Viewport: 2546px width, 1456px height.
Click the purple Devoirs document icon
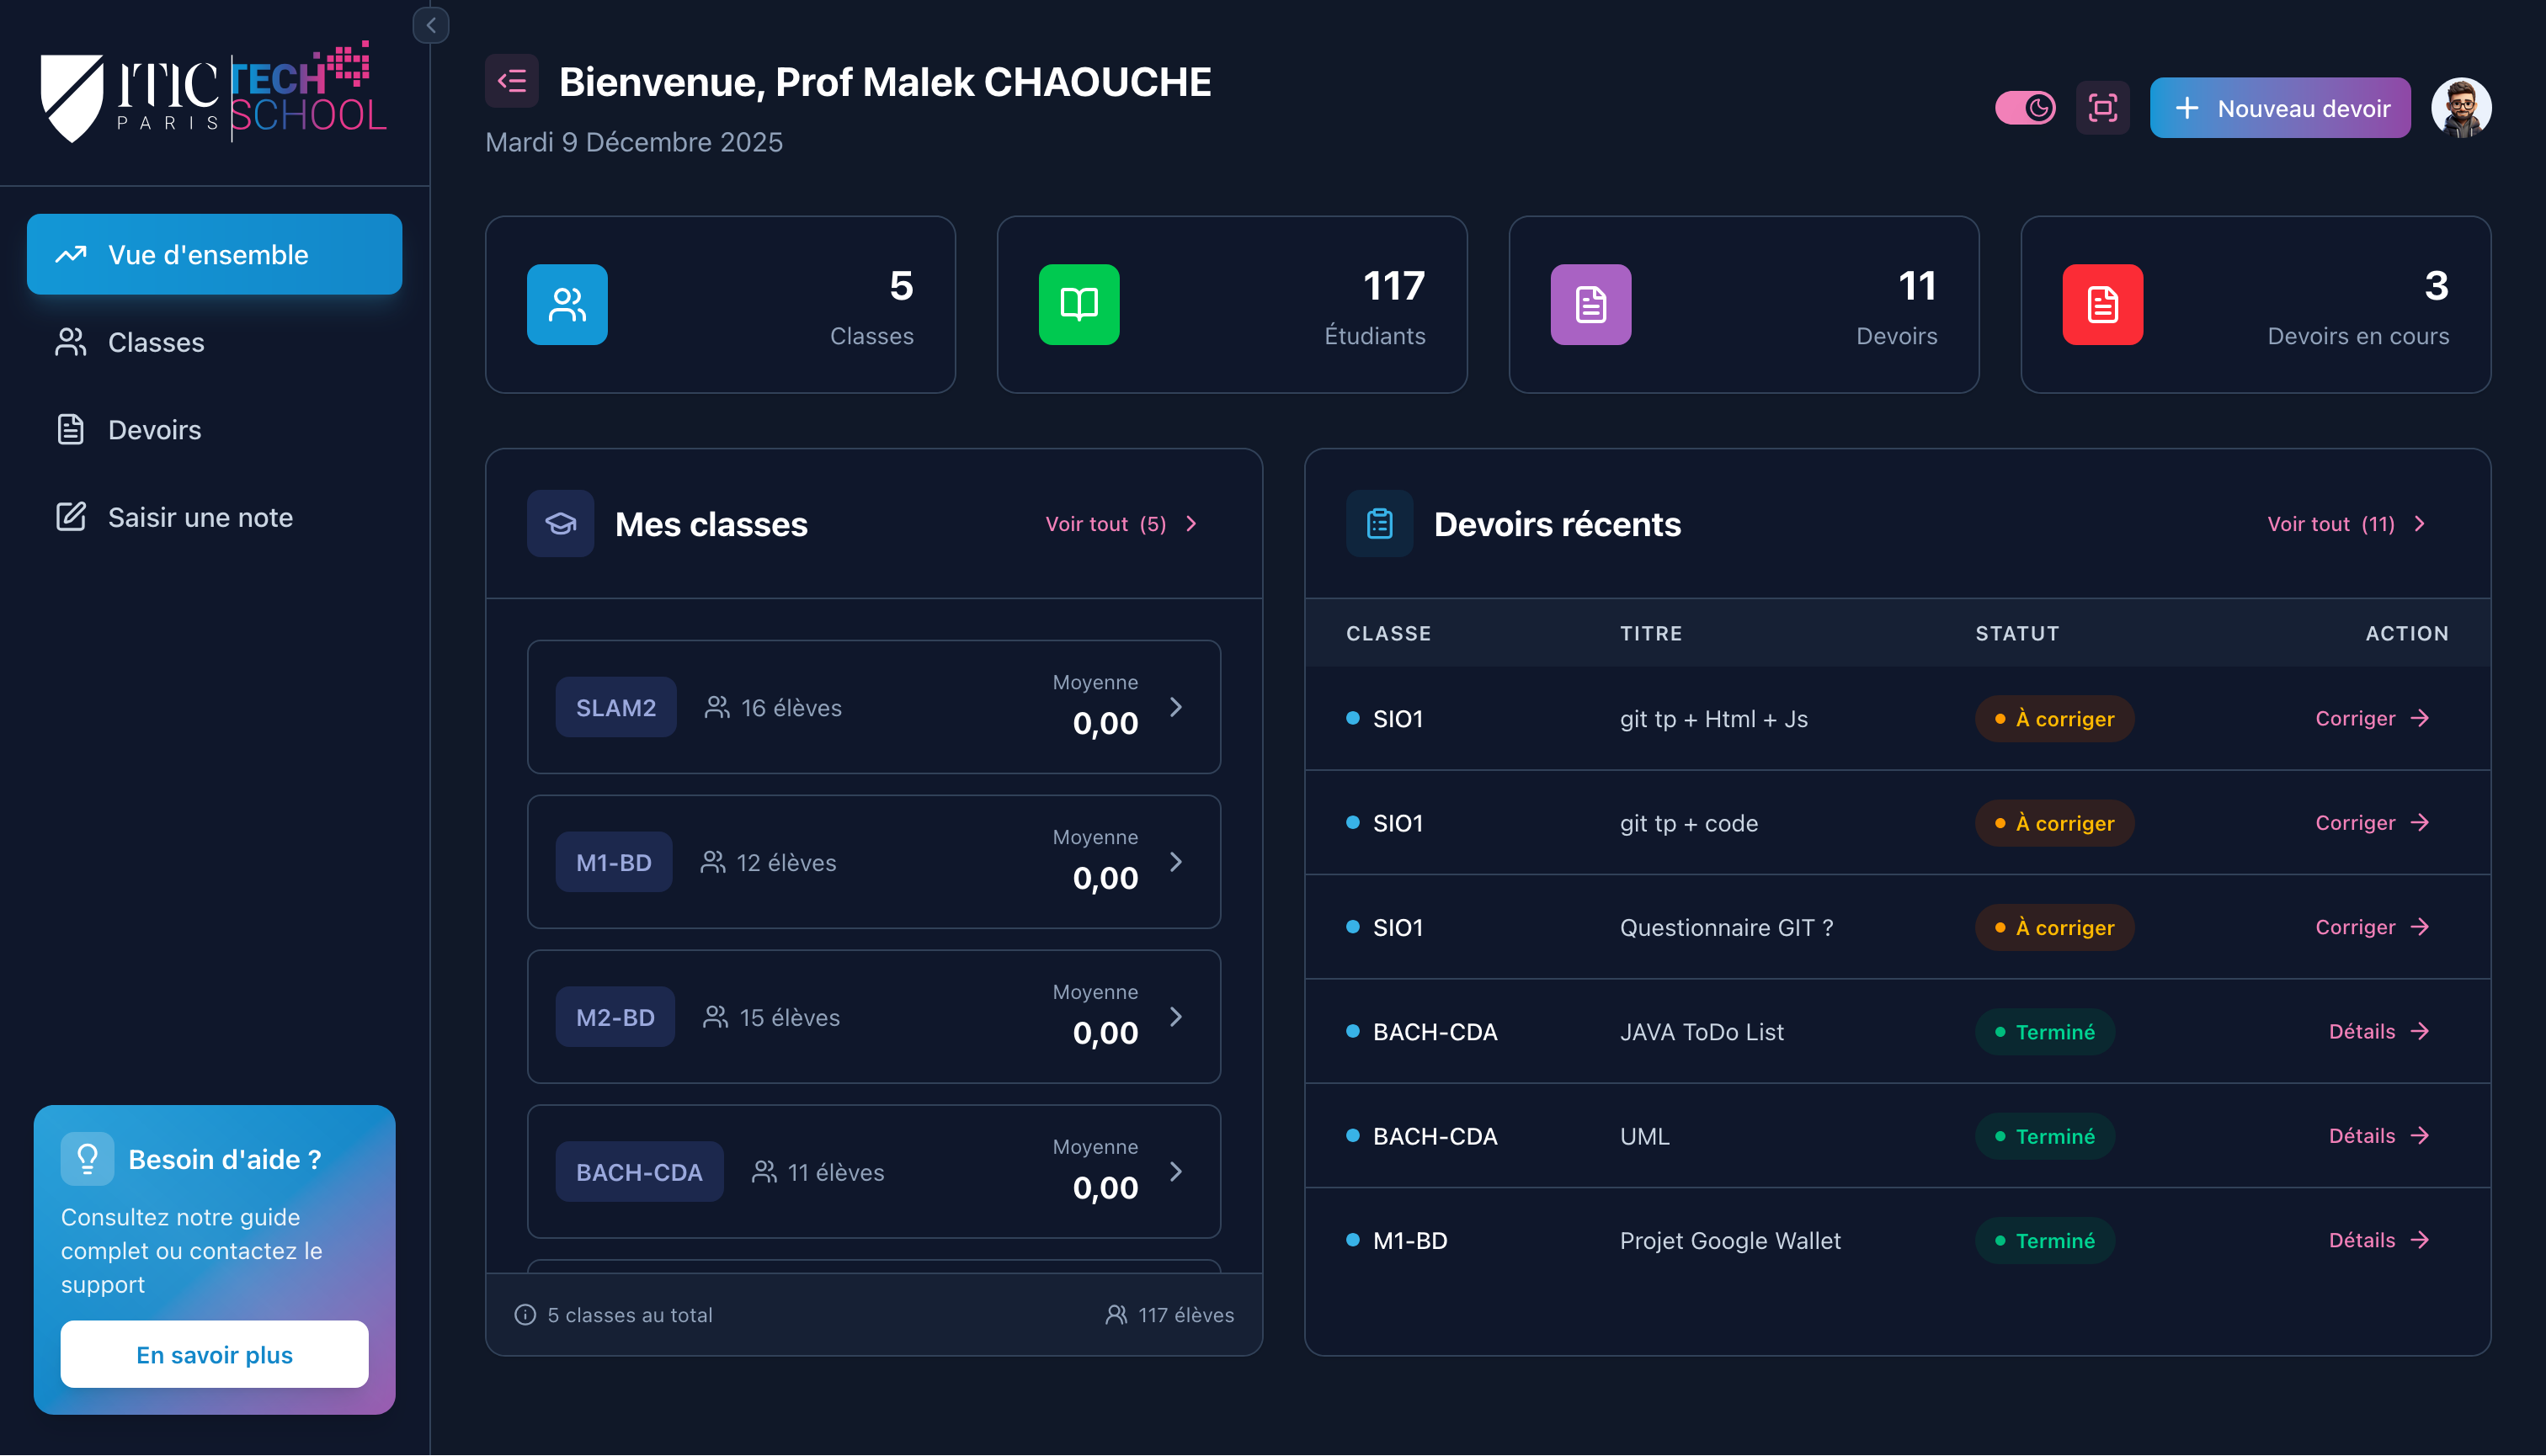coord(1590,305)
